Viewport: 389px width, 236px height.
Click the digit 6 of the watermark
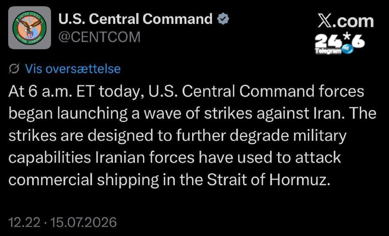[358, 42]
